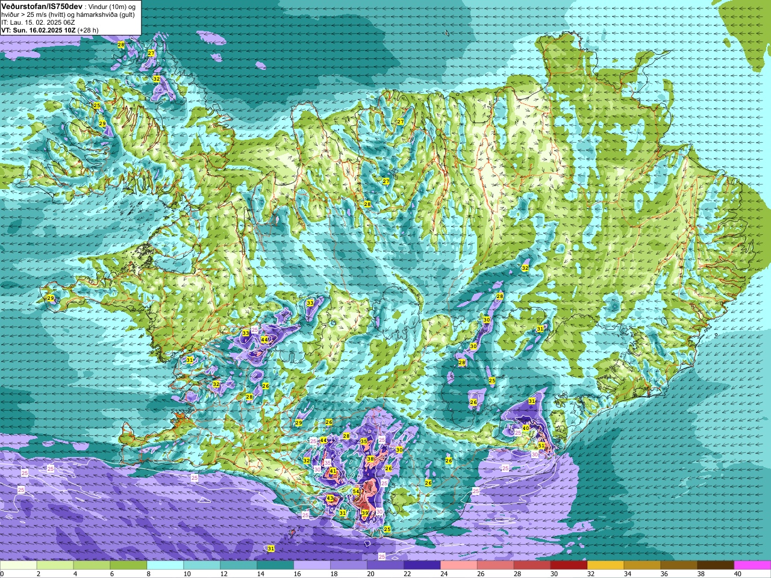The height and width of the screenshot is (578, 771).
Task: Click the yellow max-gust label '38'
Action: (370, 459)
